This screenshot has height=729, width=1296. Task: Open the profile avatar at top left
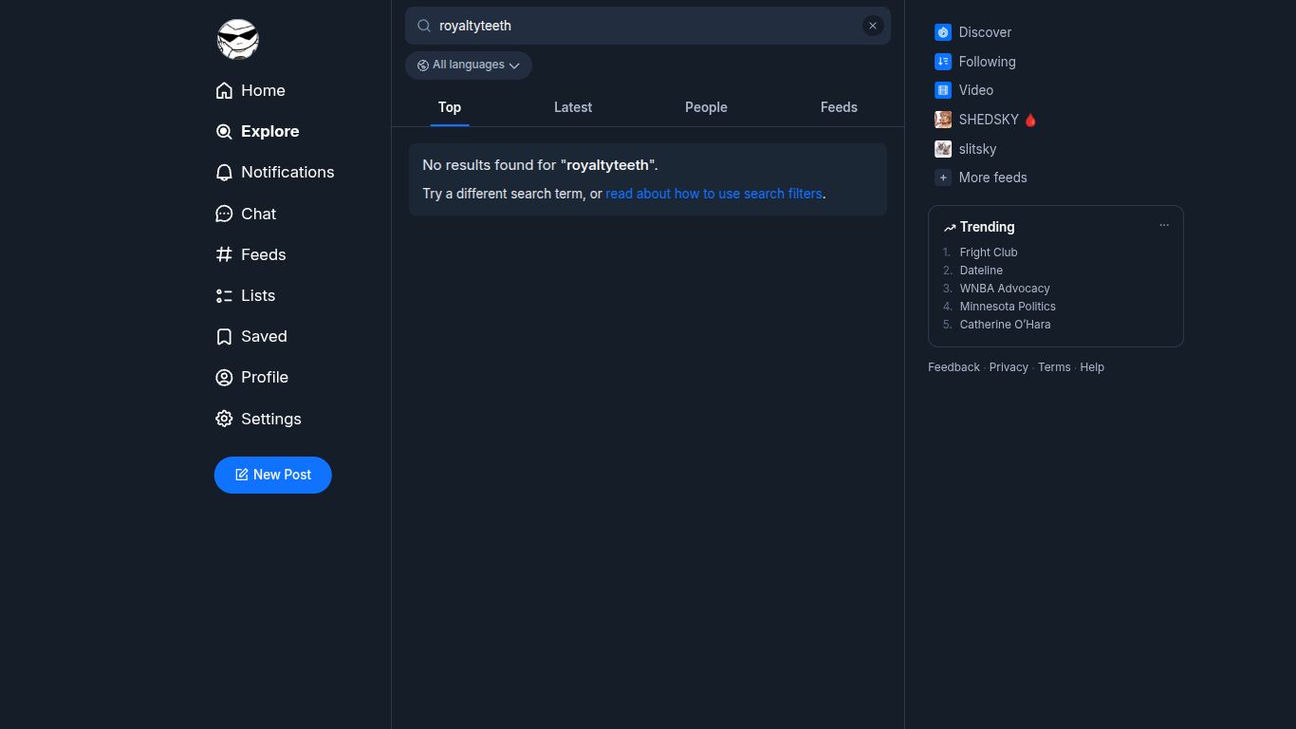tap(237, 40)
